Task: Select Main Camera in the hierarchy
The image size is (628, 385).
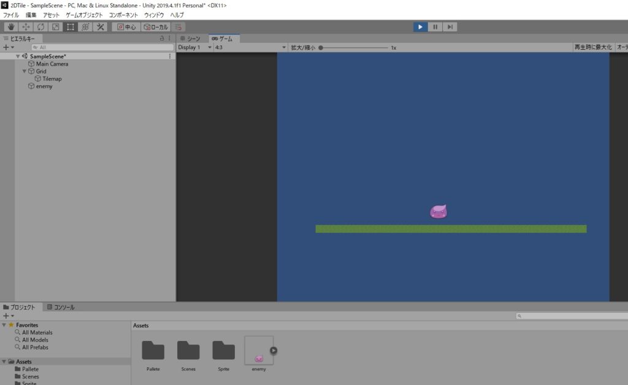Action: click(x=52, y=64)
